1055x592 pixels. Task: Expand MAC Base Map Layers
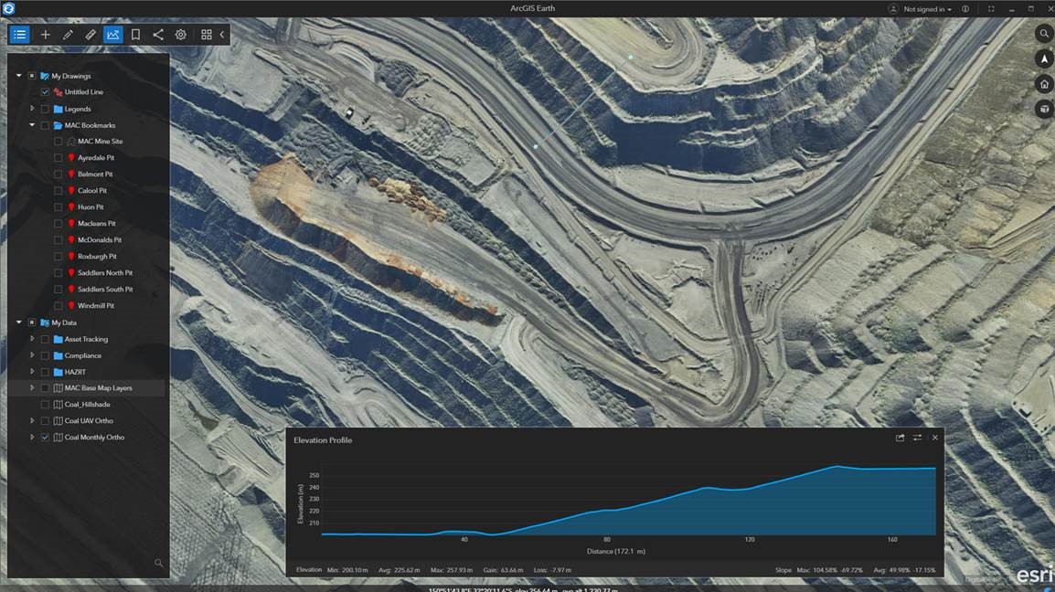tap(32, 387)
